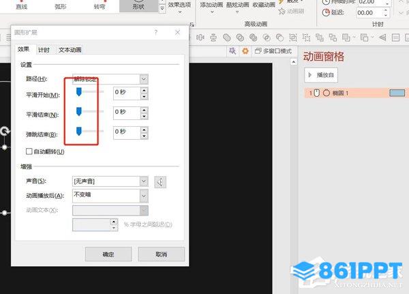
Task: Select the 直线 motion path
Action: (x=22, y=5)
